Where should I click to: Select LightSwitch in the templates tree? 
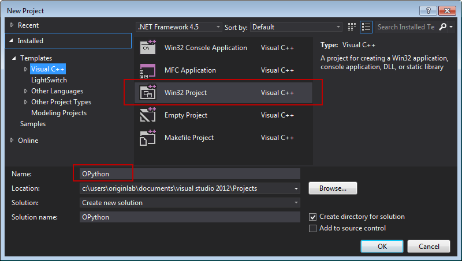49,80
